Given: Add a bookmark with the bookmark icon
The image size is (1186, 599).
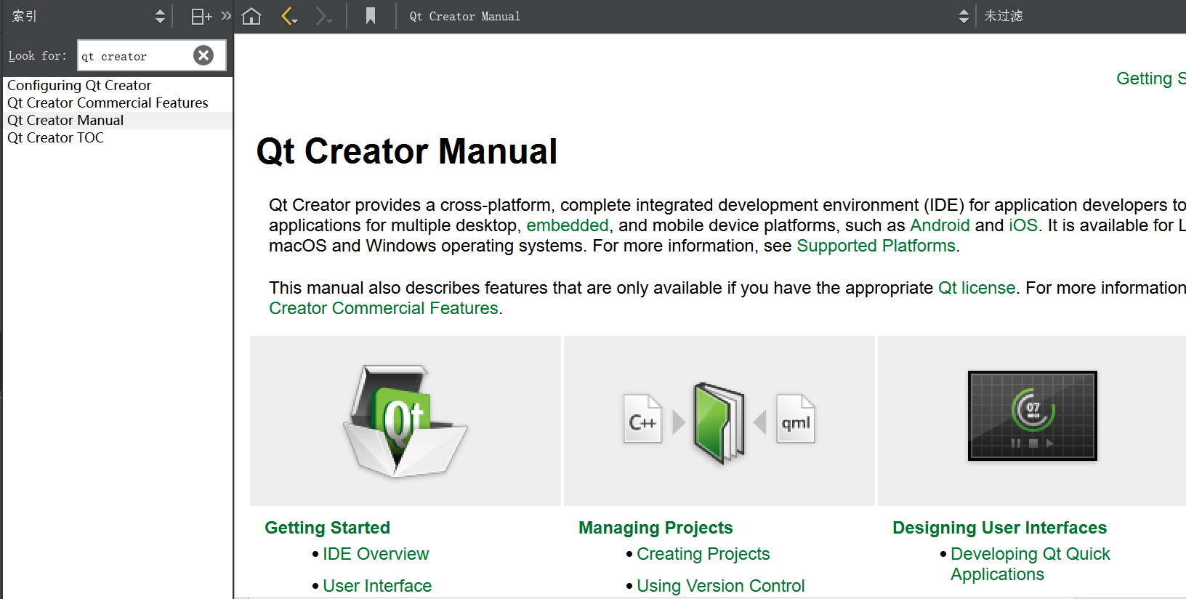Looking at the screenshot, I should pyautogui.click(x=371, y=16).
